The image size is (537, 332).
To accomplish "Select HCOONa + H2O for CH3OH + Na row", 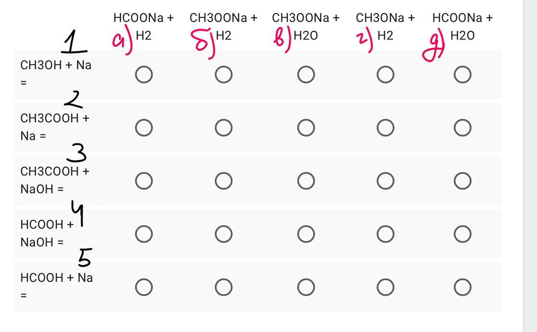I will point(463,75).
